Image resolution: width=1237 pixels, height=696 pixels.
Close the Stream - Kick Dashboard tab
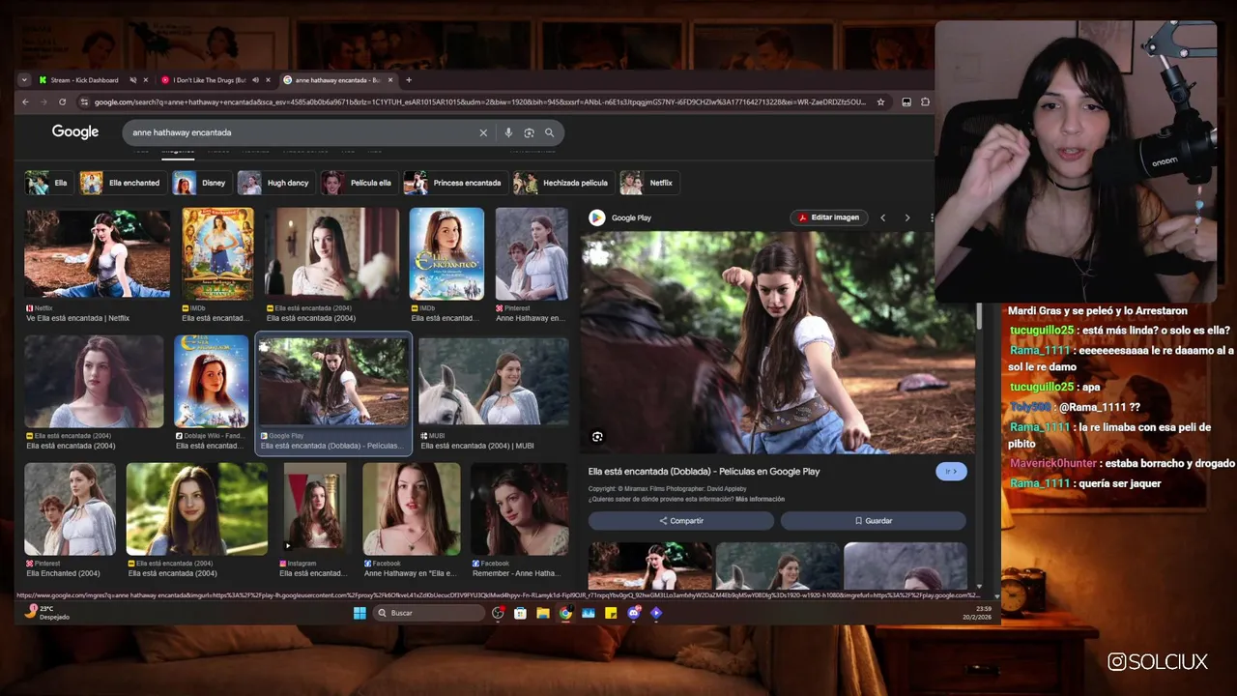point(146,80)
